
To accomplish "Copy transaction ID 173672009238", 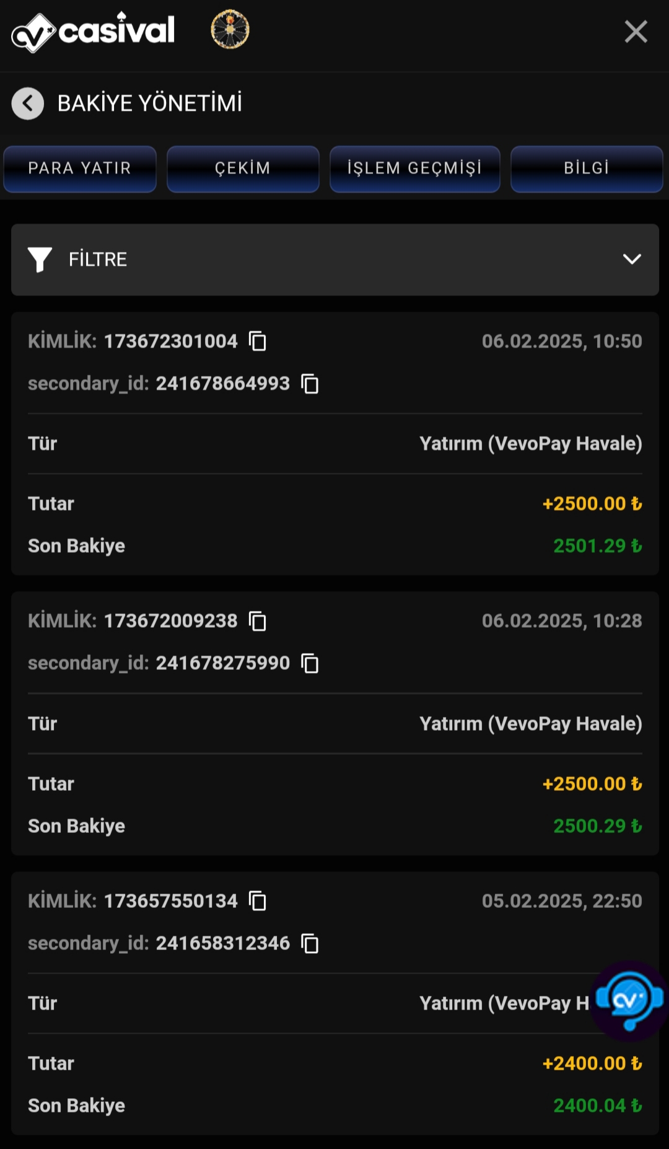I will [258, 621].
